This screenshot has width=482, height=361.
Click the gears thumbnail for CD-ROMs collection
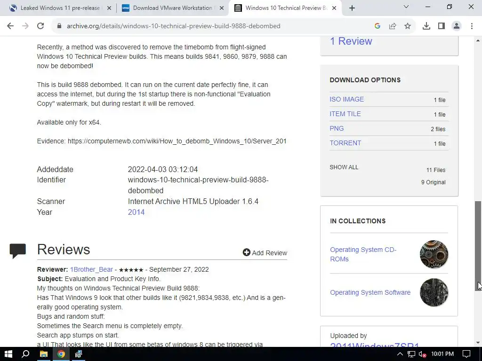point(434,254)
